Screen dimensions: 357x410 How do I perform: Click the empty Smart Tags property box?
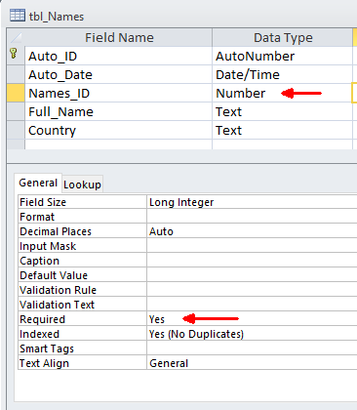252,348
